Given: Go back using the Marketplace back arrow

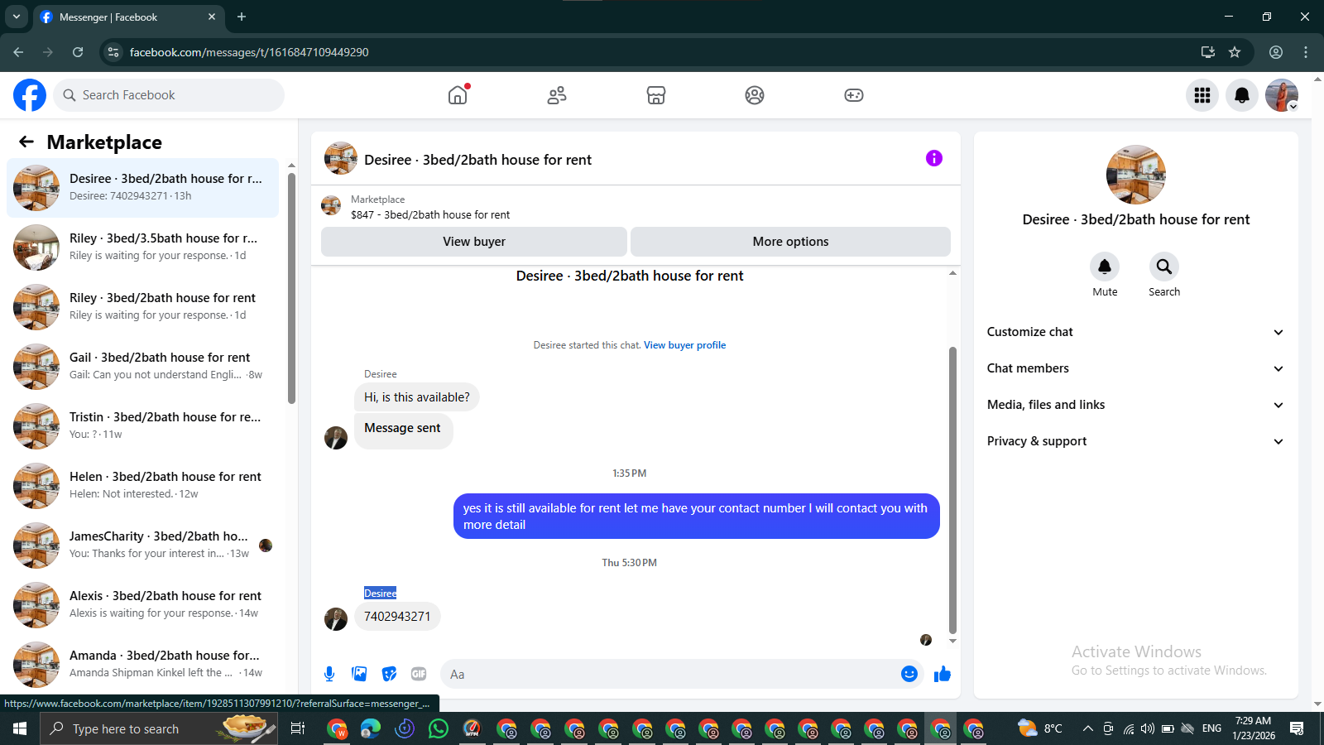Looking at the screenshot, I should pos(26,142).
